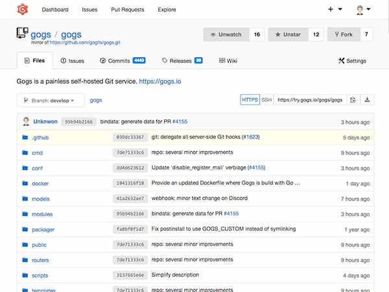Open the Unknwon author profile link

[45, 122]
